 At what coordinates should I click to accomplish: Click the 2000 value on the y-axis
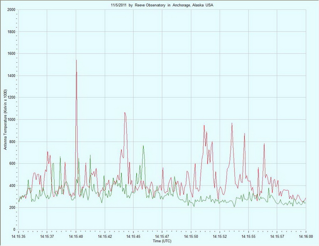12,9
